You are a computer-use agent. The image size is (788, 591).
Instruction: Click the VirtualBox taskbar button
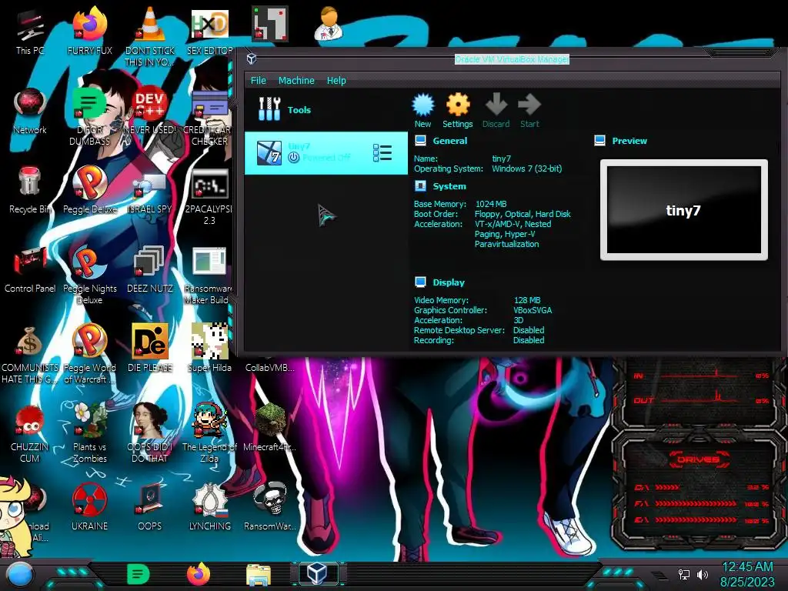tap(318, 573)
